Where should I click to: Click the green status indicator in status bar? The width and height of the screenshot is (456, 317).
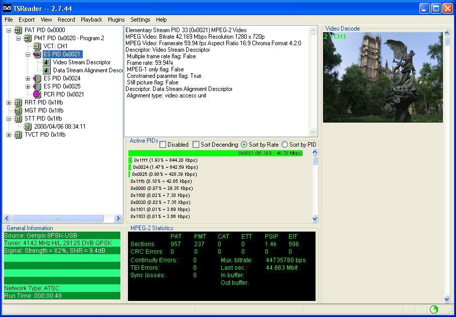[x=433, y=309]
